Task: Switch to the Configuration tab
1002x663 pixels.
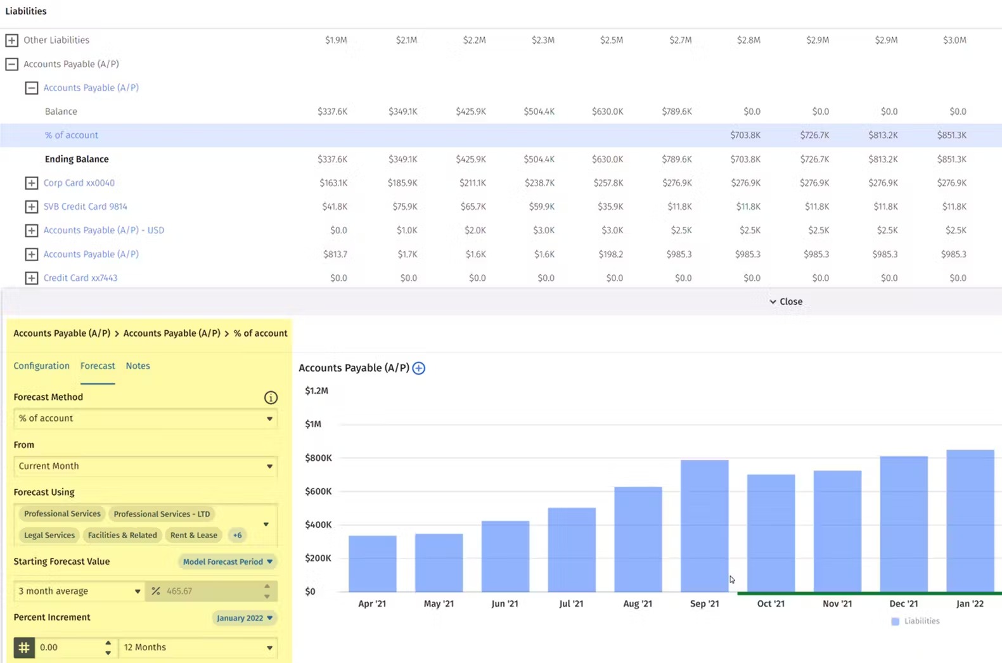Action: tap(41, 366)
